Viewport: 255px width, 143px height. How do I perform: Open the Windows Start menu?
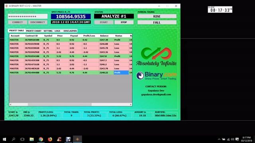click(x=4, y=139)
